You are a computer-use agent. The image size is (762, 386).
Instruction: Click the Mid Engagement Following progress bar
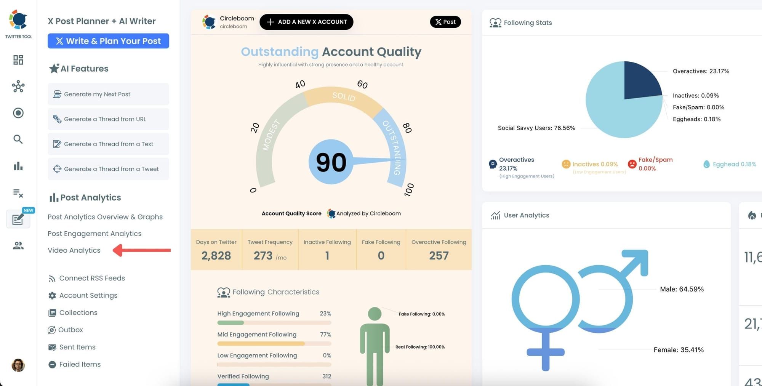tap(274, 344)
